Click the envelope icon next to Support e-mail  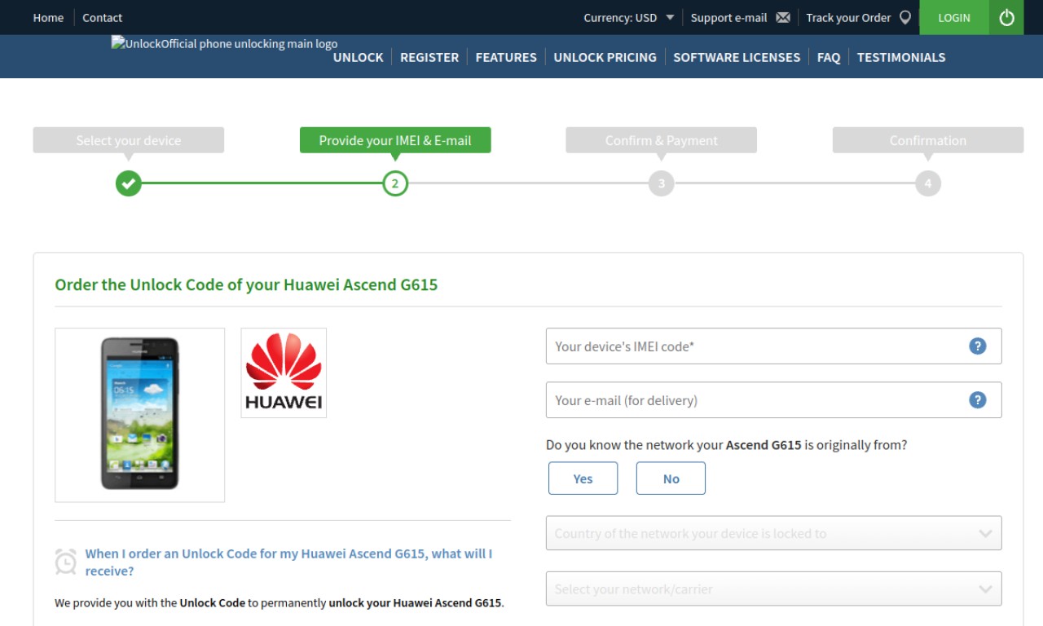pos(783,17)
